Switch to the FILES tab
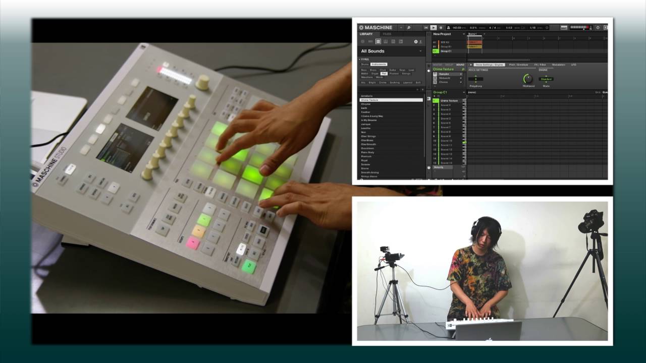646x363 pixels. 387,34
